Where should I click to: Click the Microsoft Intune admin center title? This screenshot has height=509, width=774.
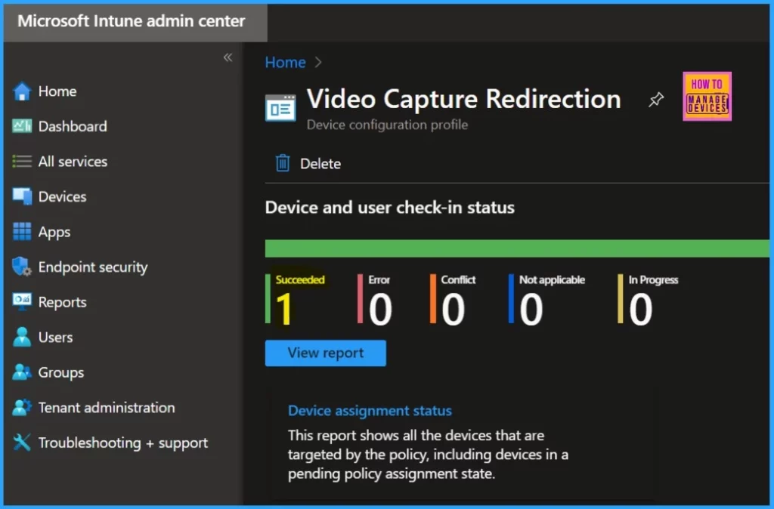click(x=132, y=20)
